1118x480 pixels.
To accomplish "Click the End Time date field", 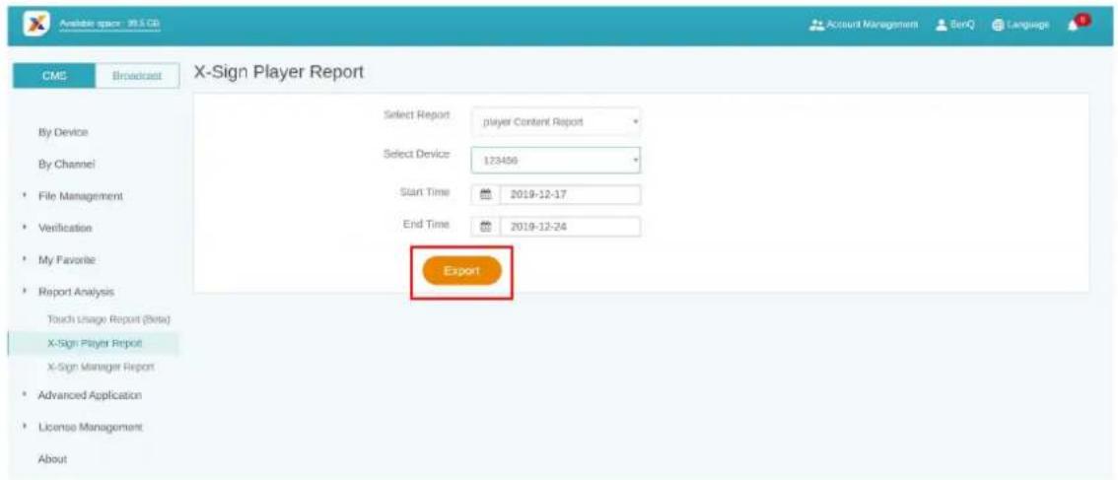I will [x=571, y=227].
